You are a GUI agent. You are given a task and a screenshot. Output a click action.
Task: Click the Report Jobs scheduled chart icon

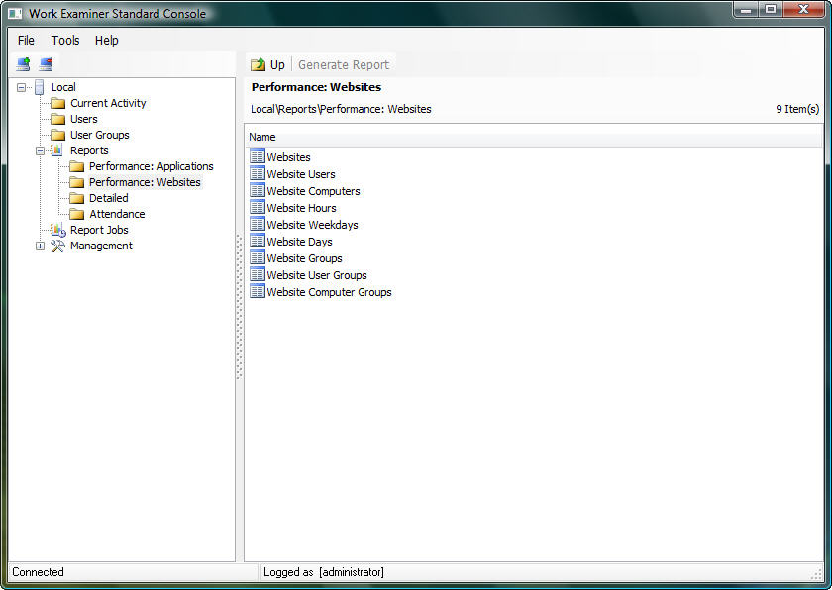pos(57,230)
